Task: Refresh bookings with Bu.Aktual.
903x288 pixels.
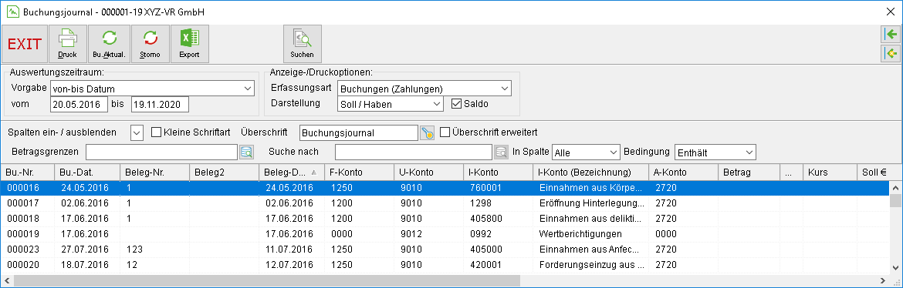Action: (109, 44)
